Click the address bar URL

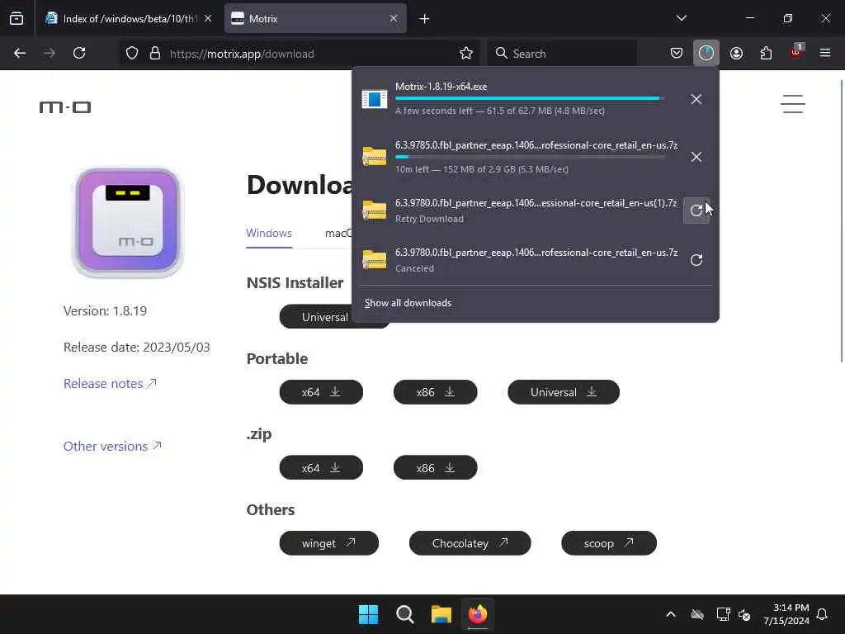(242, 54)
